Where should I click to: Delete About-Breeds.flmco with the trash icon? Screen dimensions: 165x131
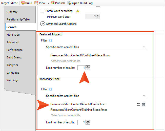(x=143, y=104)
